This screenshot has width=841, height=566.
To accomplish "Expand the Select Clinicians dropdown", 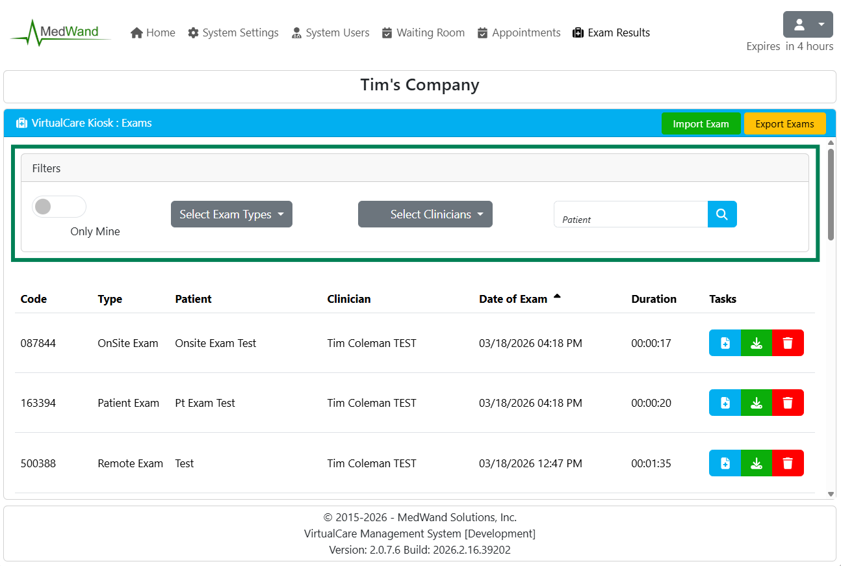I will click(x=425, y=214).
